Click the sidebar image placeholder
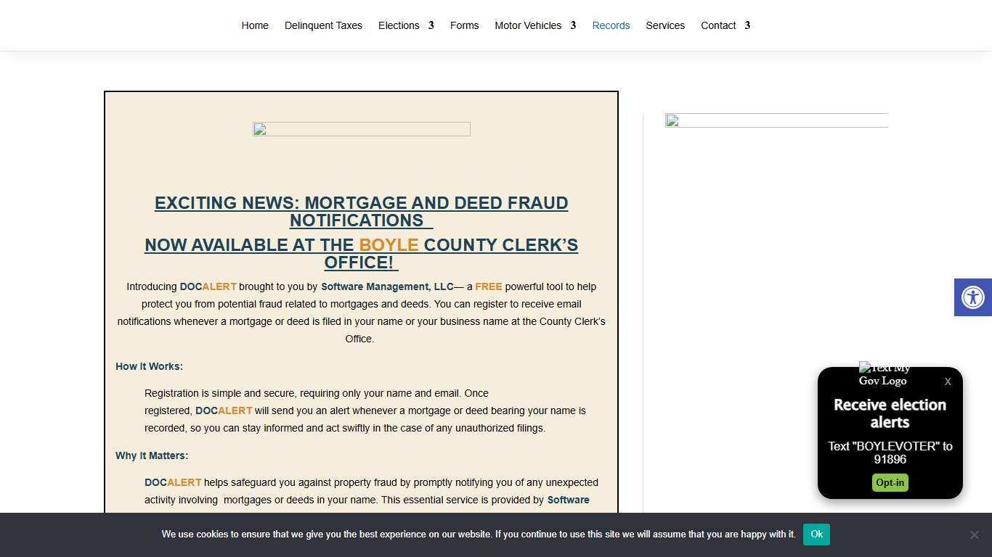 pyautogui.click(x=776, y=120)
